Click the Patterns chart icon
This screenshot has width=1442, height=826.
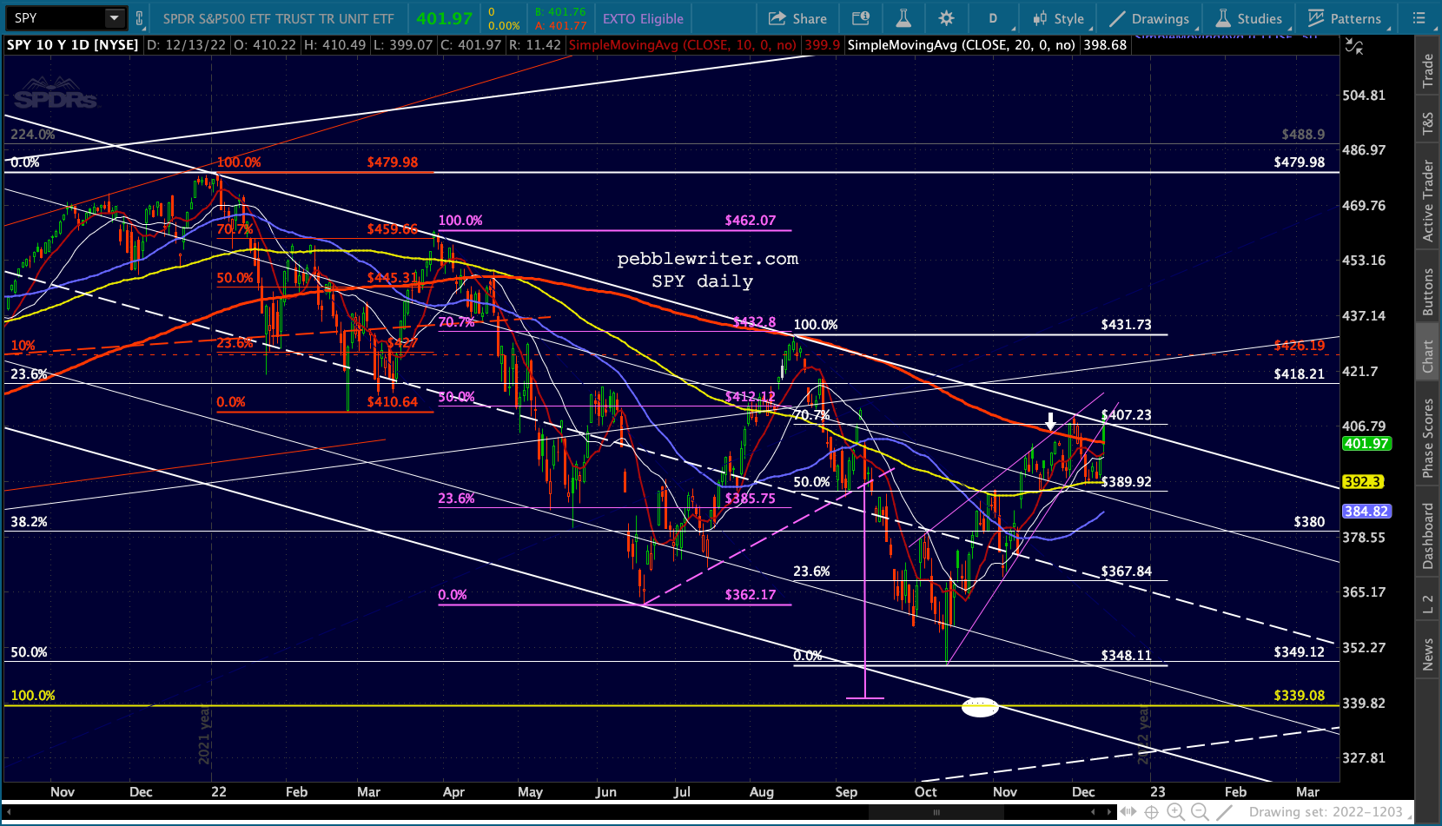tap(1316, 18)
